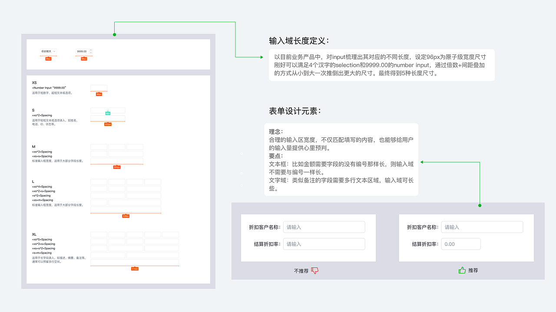Click the 0.00 discount rate input field
556x312 pixels.
[x=461, y=244]
